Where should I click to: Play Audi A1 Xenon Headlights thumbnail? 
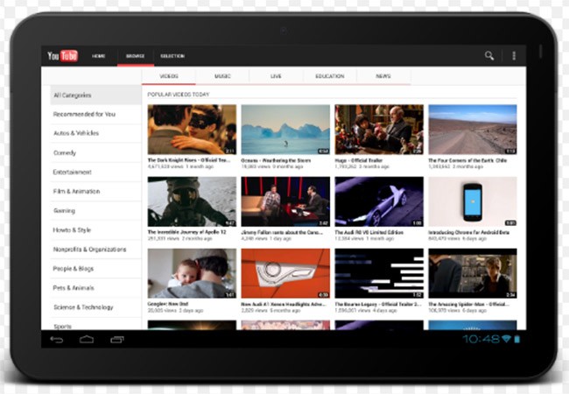point(285,273)
